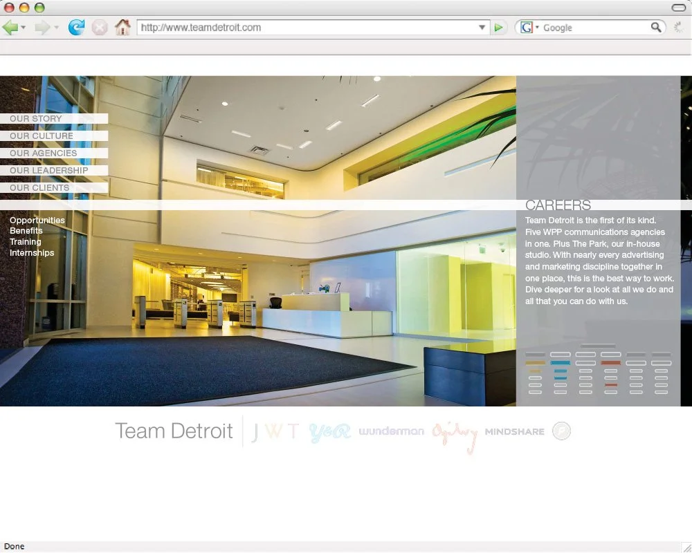Go to the Home page icon
692x553 pixels.
coord(122,27)
